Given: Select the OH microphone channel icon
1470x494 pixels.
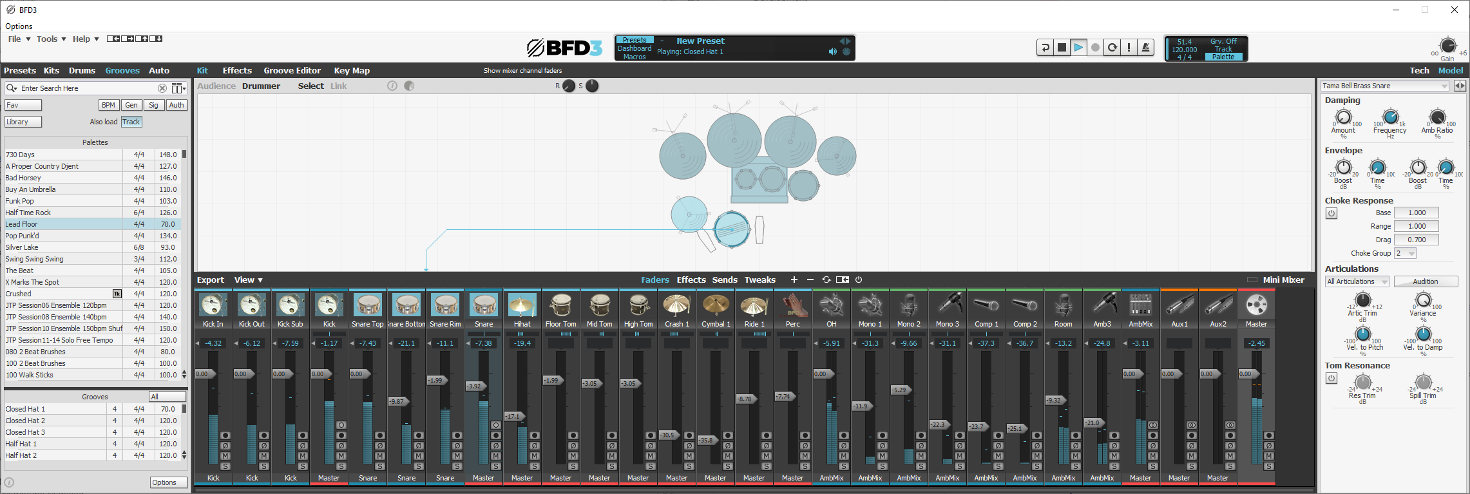Looking at the screenshot, I should click(832, 305).
